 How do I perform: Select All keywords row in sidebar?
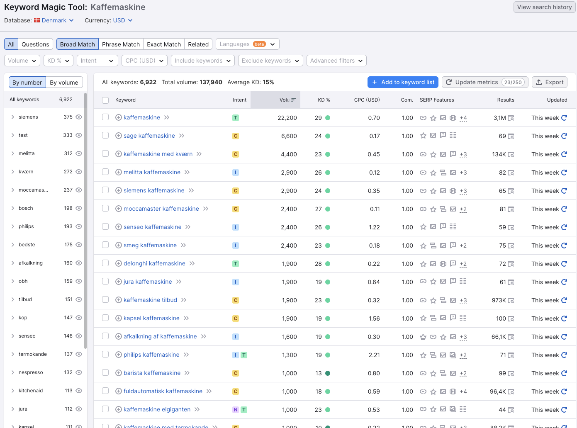pos(44,100)
